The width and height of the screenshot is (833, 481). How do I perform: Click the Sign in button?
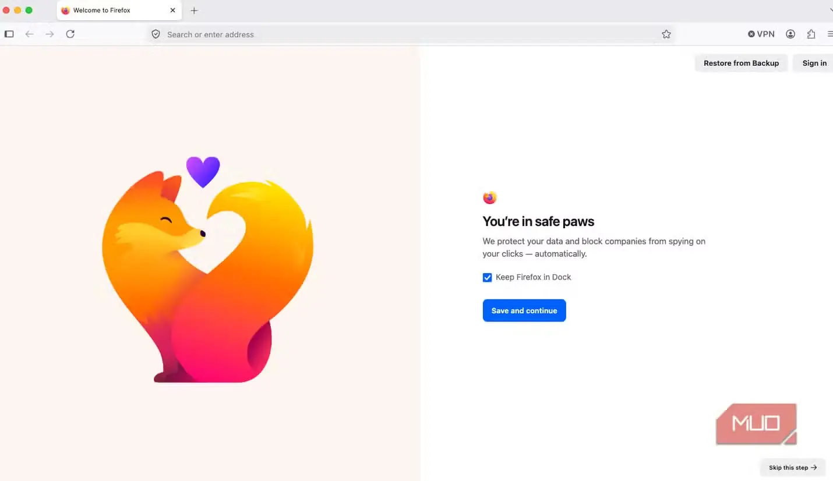814,63
